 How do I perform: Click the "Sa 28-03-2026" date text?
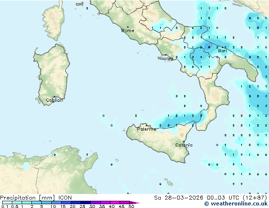[x=179, y=198]
